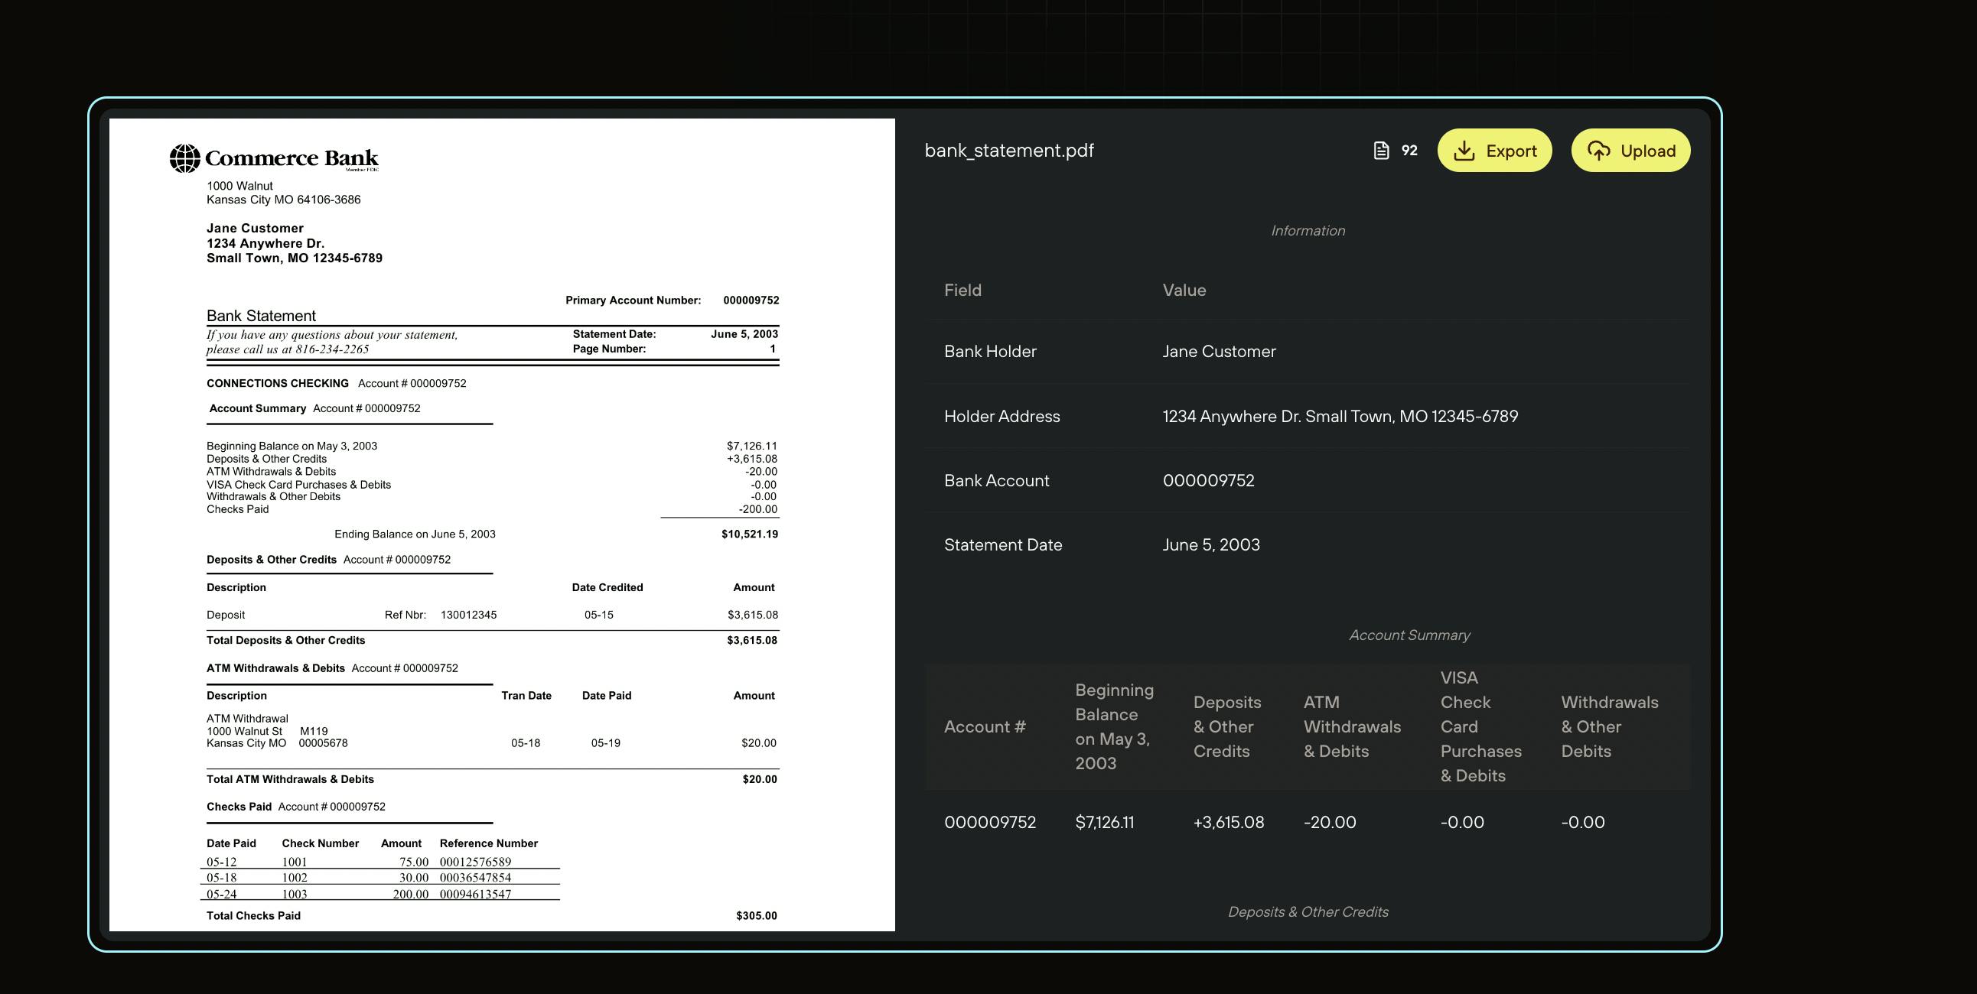
Task: Click the page count number 92
Action: point(1409,151)
